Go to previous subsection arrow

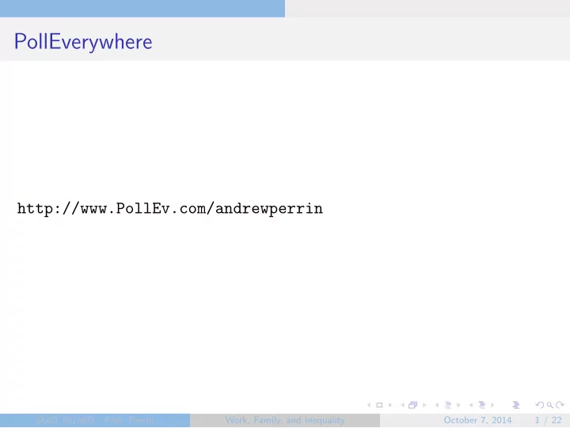pyautogui.click(x=437, y=405)
